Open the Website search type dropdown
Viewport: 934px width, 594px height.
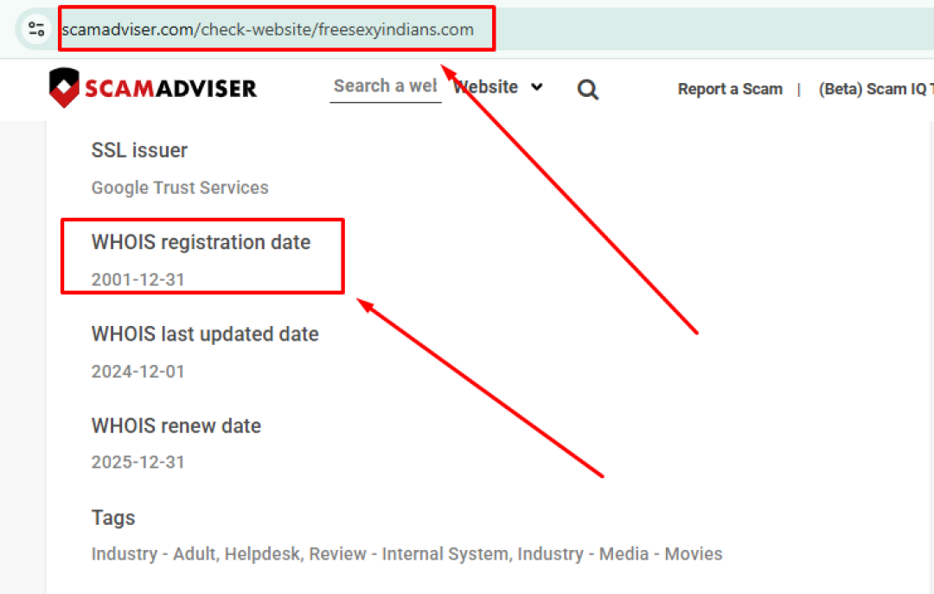[x=498, y=87]
